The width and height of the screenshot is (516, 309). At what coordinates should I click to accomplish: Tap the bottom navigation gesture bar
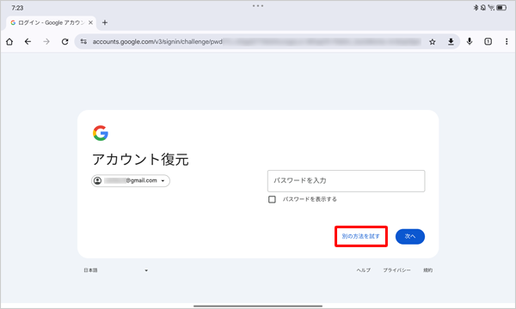pyautogui.click(x=258, y=306)
